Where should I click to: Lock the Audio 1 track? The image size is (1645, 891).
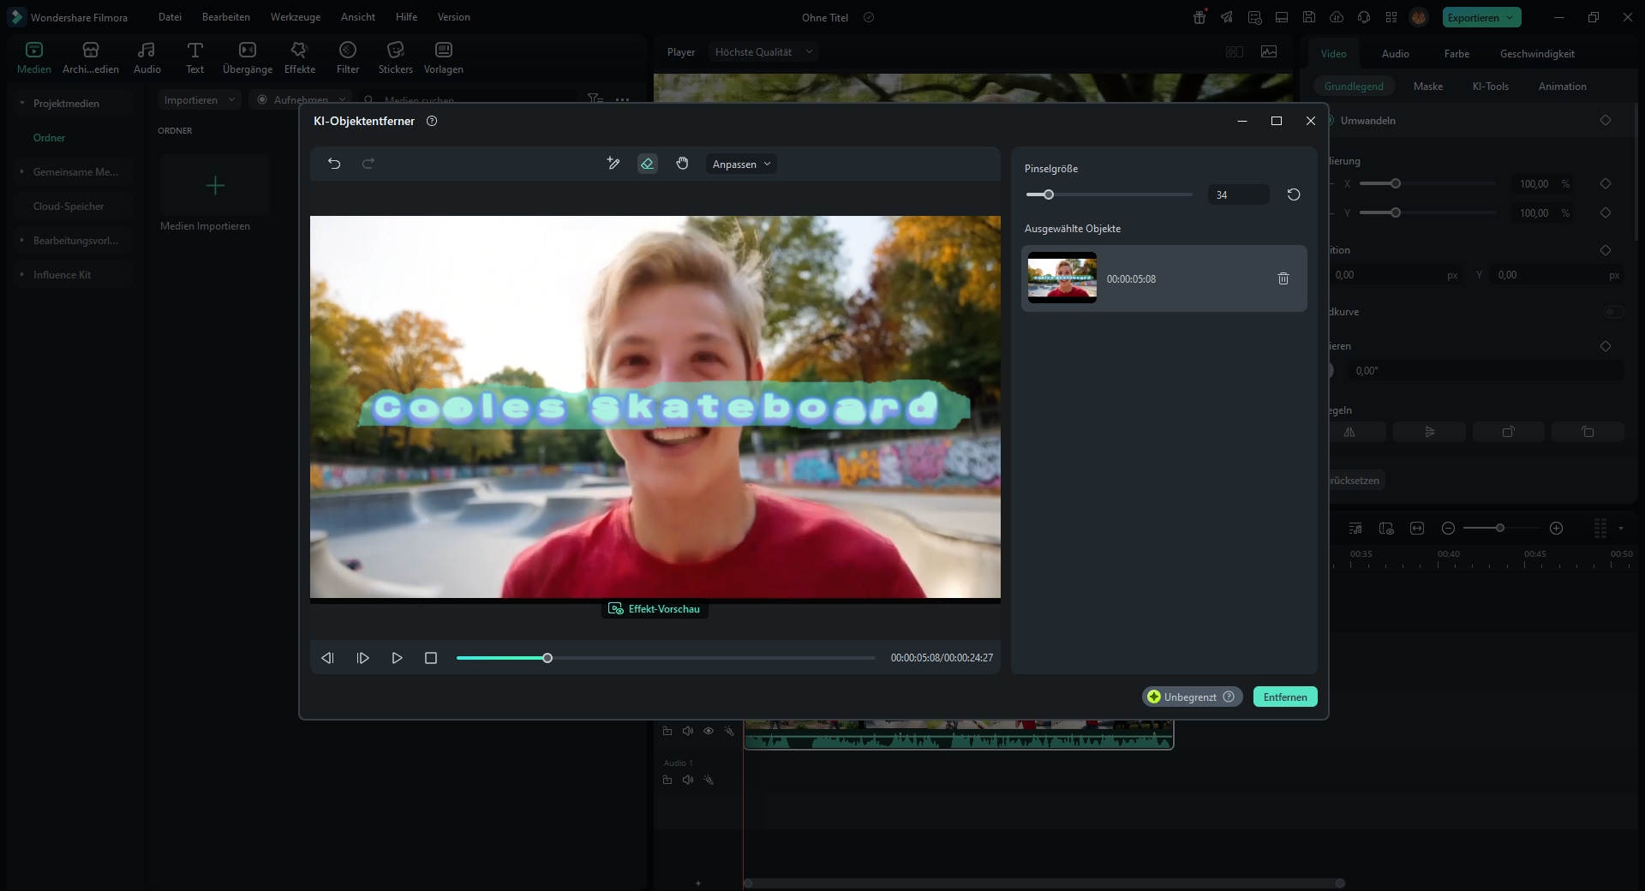tap(667, 780)
